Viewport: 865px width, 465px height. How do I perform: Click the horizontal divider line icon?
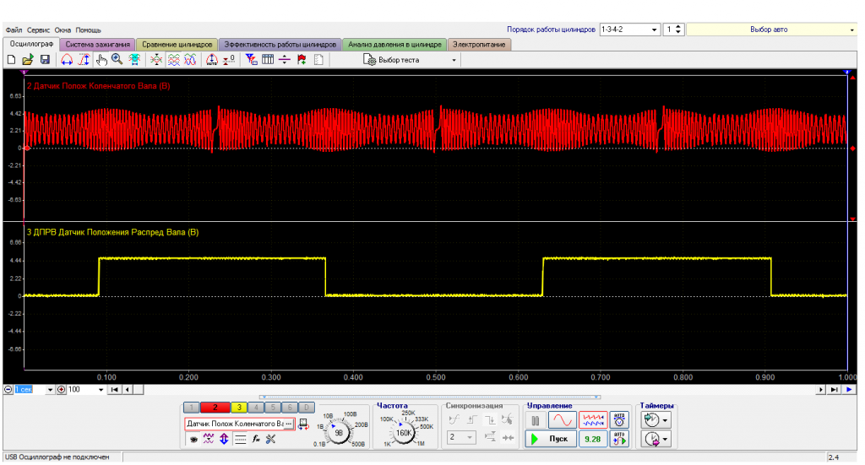click(285, 60)
